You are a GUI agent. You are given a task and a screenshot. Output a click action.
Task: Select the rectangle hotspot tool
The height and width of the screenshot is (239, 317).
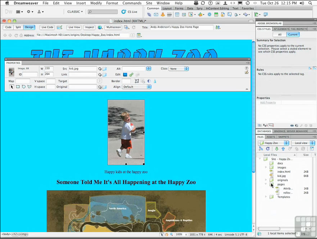[x=18, y=87]
